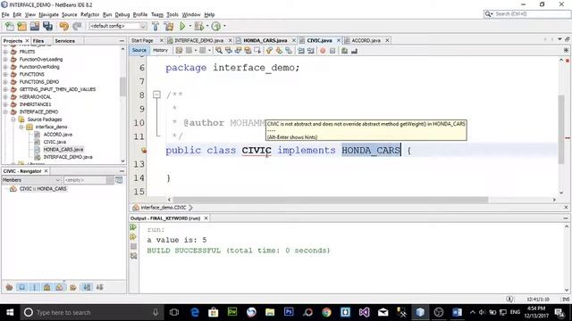Viewport: 572px width, 321px height.
Task: Select ACCORD.java in the project tree
Action: 57,135
